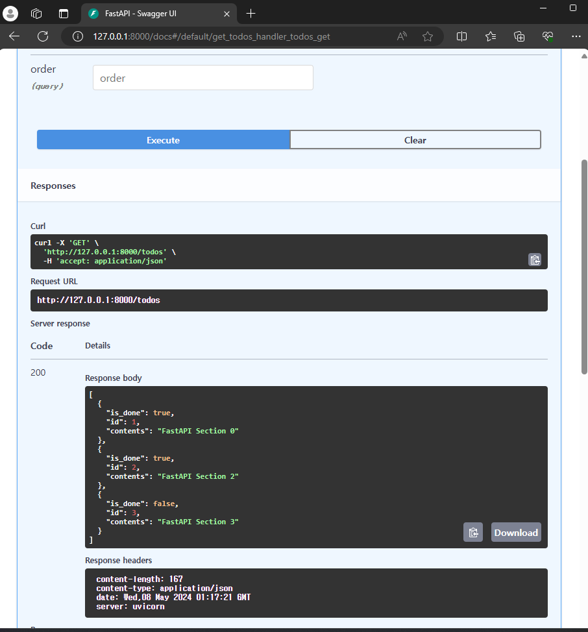
Task: Maximize the browser window
Action: click(572, 8)
